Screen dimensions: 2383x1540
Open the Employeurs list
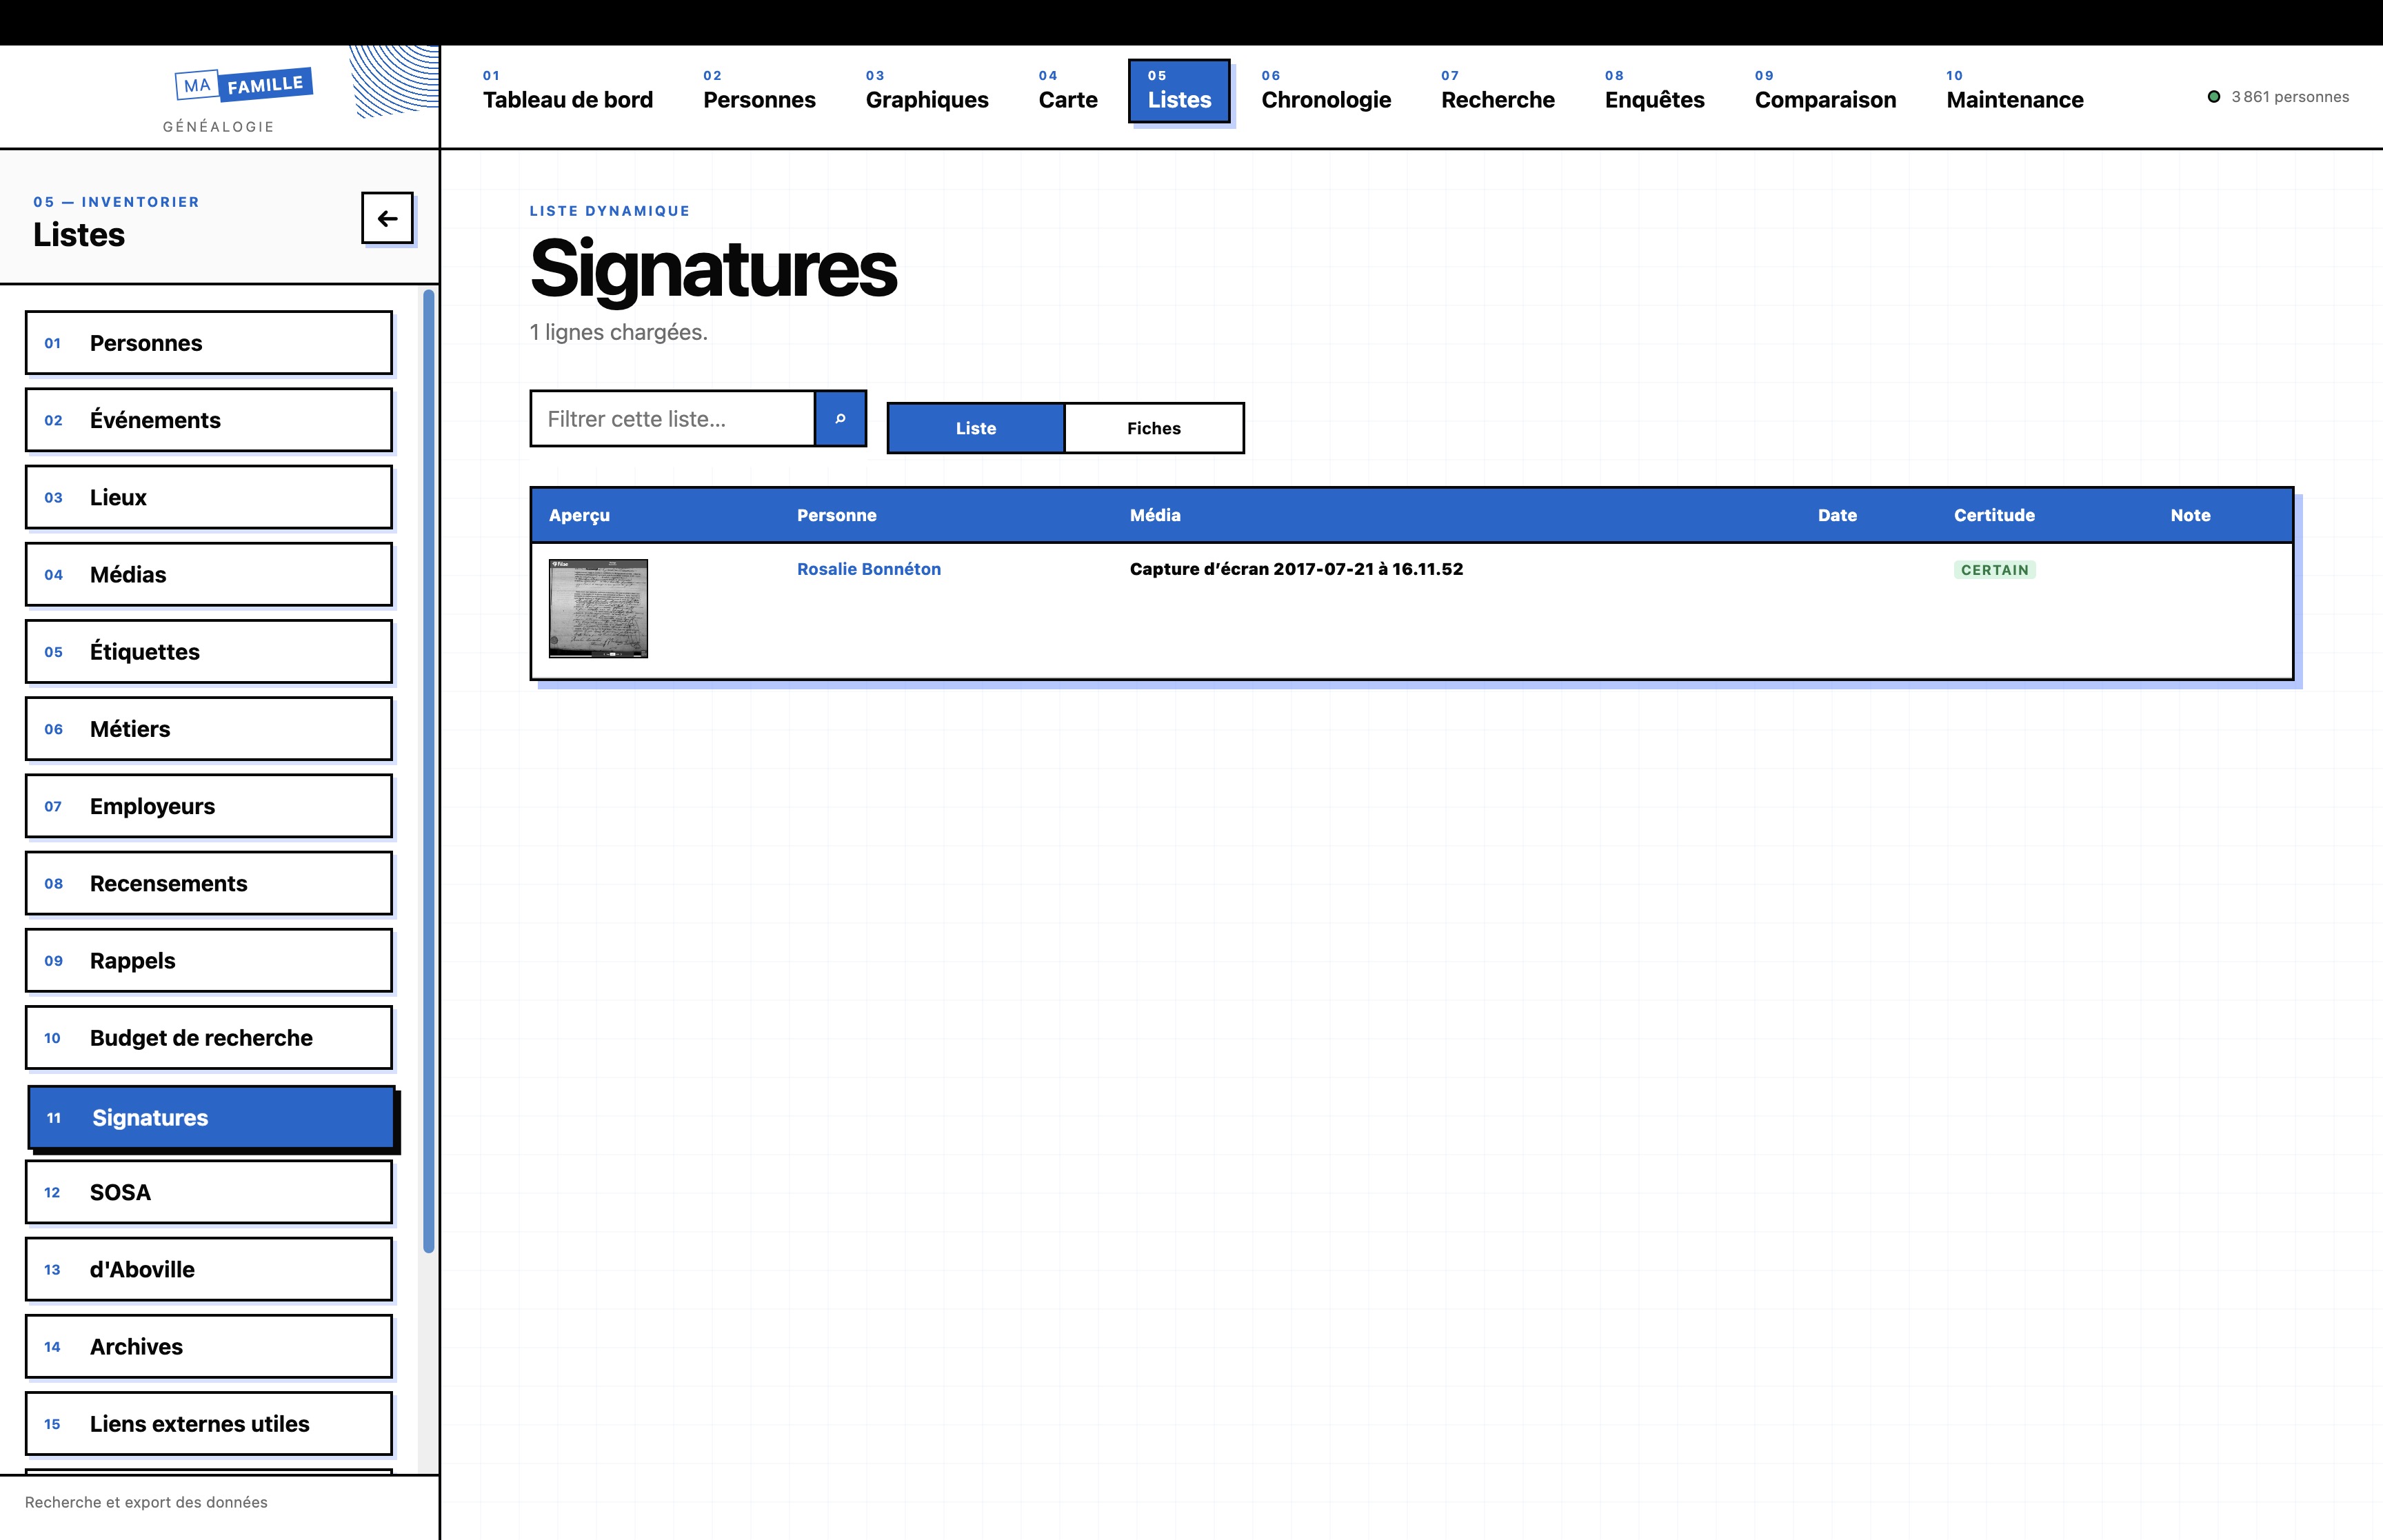pyautogui.click(x=209, y=806)
